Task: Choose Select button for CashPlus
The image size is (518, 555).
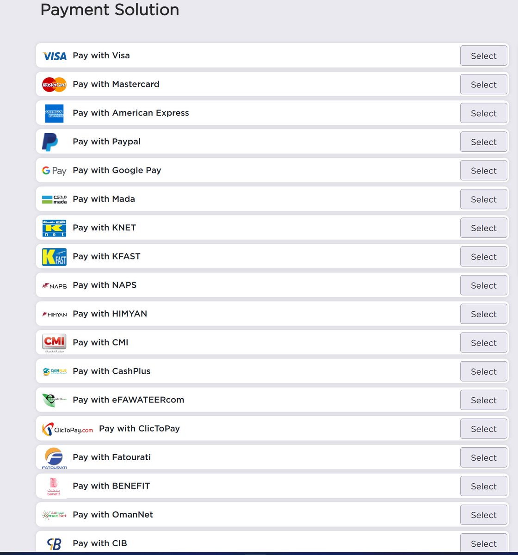Action: point(484,371)
